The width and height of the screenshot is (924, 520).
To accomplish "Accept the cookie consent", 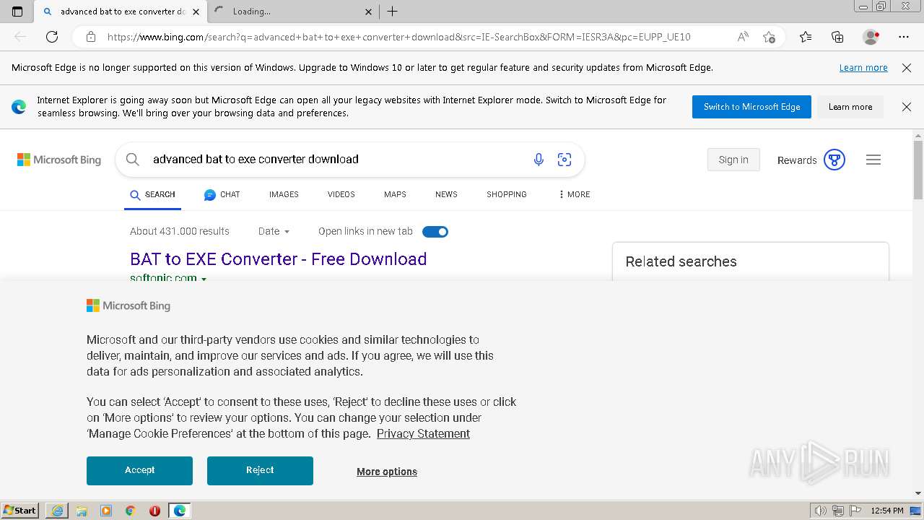I will coord(139,470).
